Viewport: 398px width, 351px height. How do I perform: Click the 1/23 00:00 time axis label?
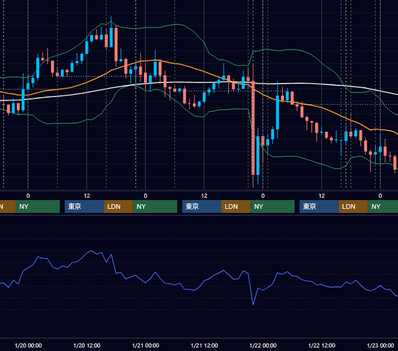[380, 345]
